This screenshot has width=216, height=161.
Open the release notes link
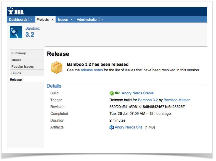92,70
